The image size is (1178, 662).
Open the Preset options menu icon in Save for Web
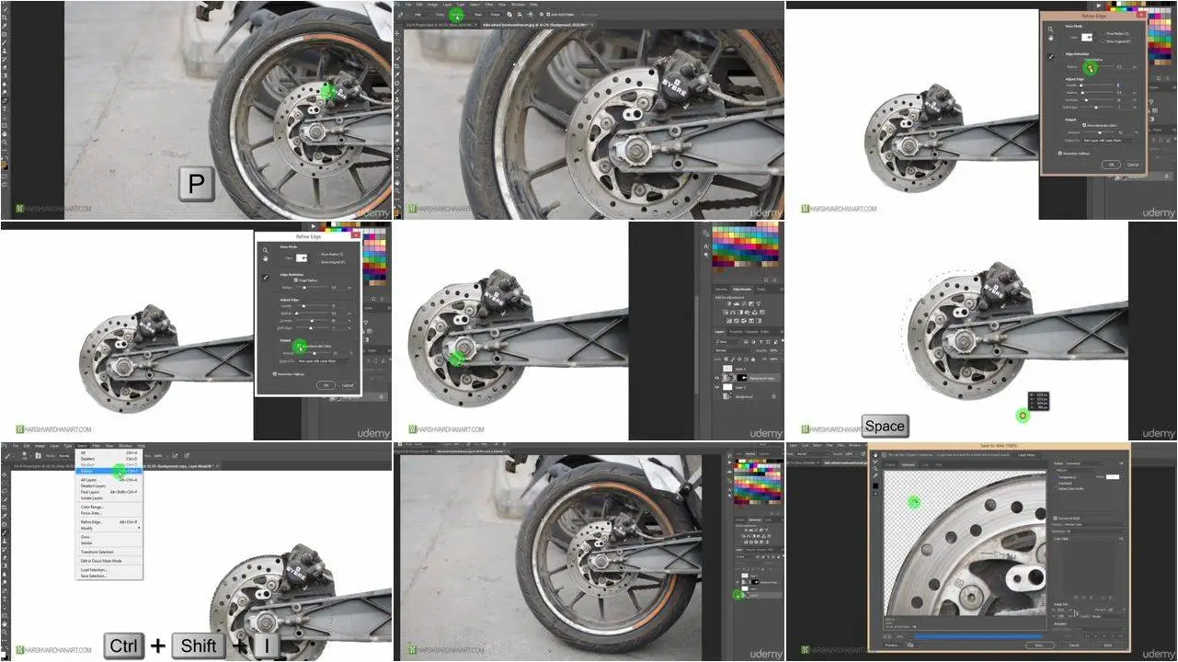point(1121,463)
